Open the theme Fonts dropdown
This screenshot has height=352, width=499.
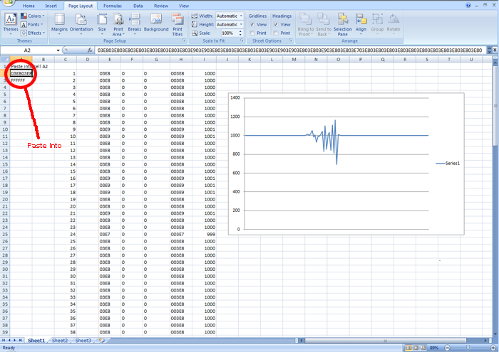click(x=32, y=24)
